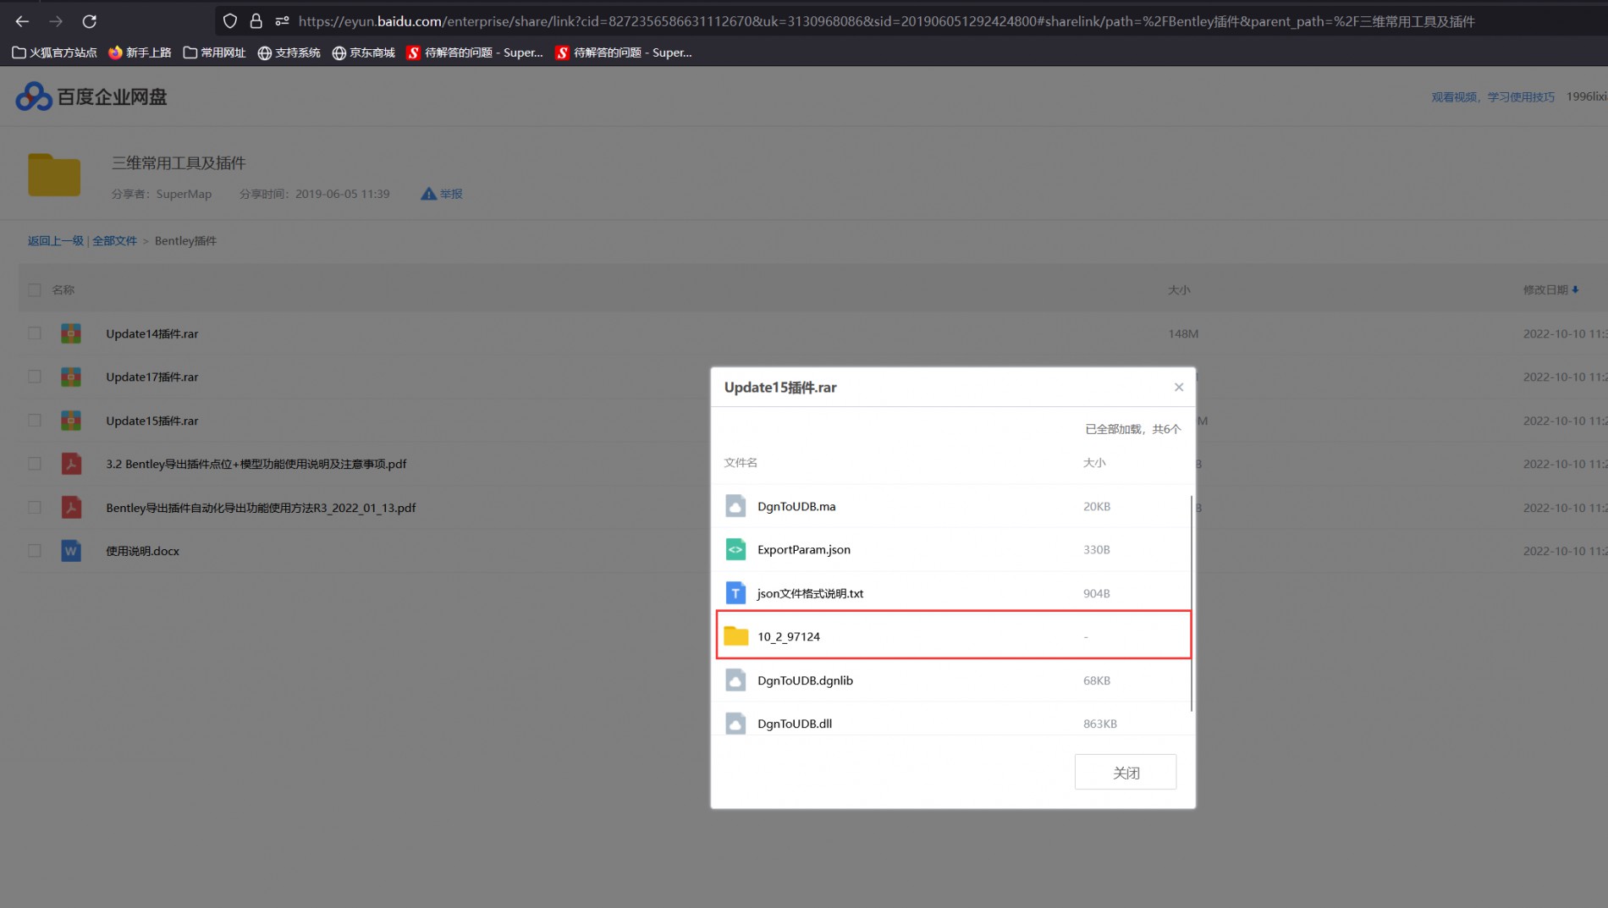Click the ExportParam.json file icon

[x=735, y=550]
